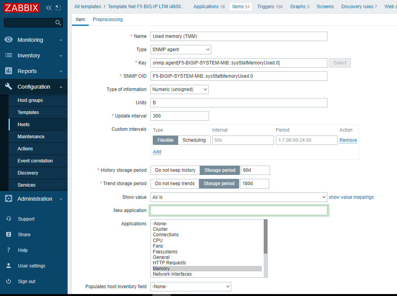Collapse the sidebar with the double-chevron icon

click(x=49, y=8)
